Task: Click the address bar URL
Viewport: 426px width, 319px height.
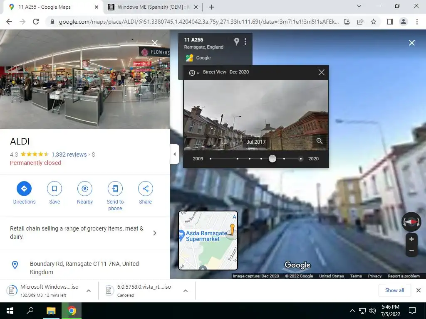Action: (198, 22)
